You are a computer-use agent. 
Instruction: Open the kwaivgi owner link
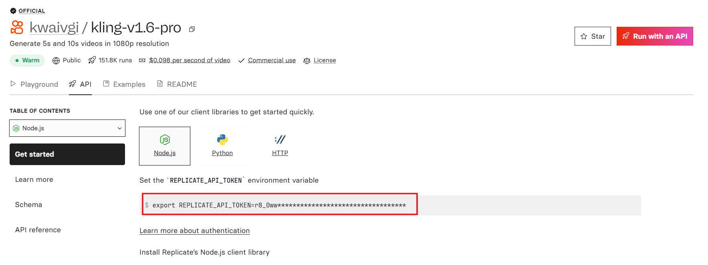click(54, 28)
